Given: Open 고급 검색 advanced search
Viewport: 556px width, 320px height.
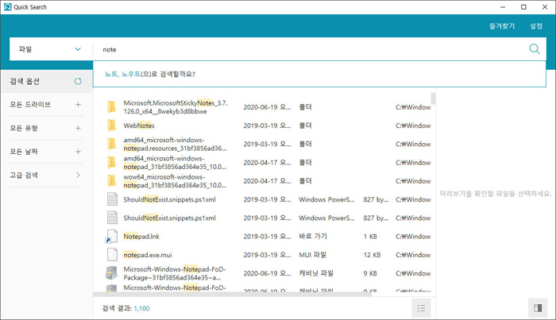Looking at the screenshot, I should coord(46,175).
